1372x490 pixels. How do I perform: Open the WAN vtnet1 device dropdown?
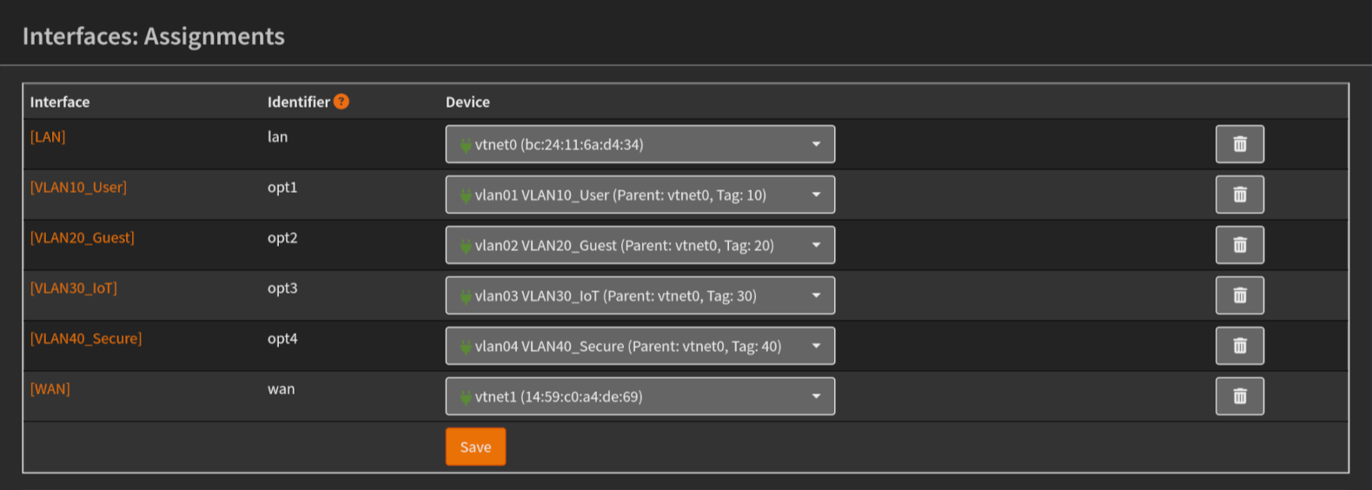(x=640, y=396)
